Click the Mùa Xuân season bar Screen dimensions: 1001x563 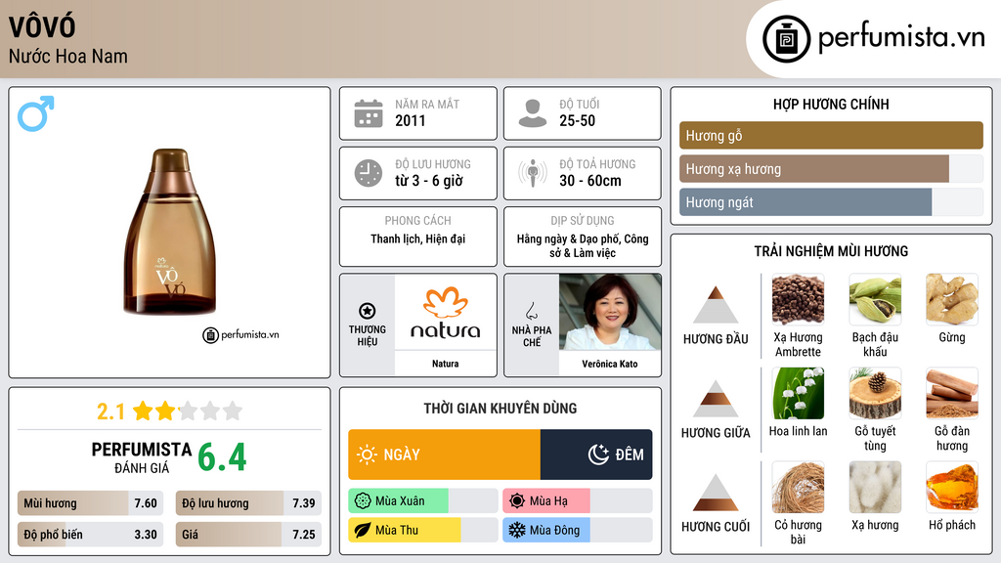[422, 501]
